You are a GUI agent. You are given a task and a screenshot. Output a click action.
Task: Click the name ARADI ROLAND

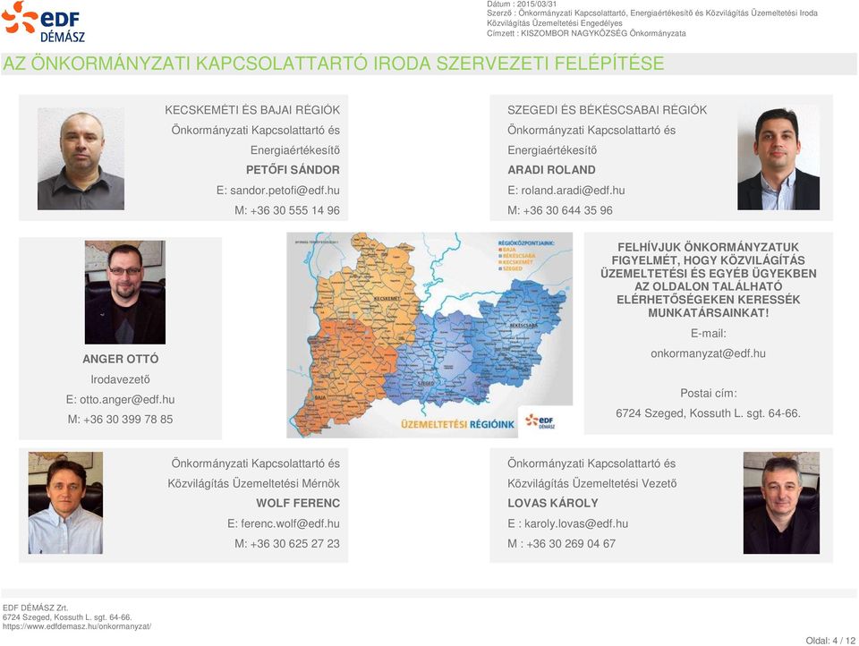(x=551, y=170)
